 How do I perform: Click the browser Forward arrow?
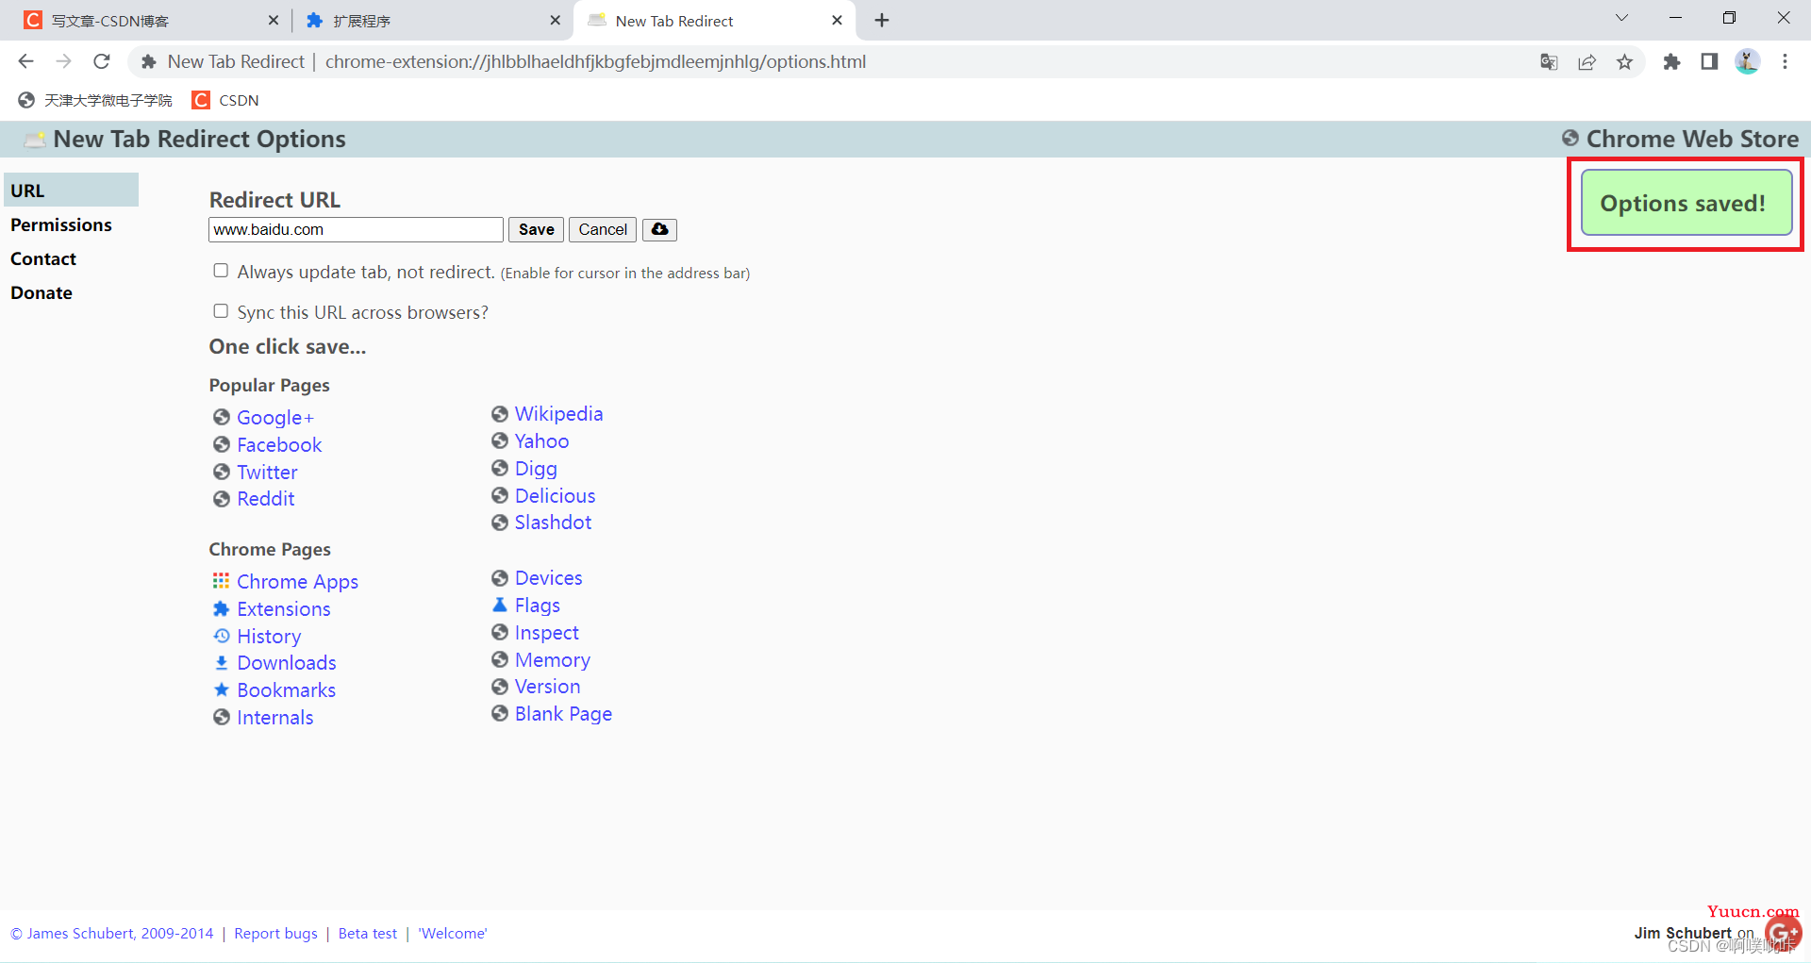pyautogui.click(x=63, y=61)
